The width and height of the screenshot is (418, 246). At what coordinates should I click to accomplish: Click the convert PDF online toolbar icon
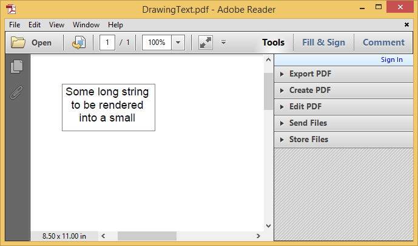[x=78, y=43]
